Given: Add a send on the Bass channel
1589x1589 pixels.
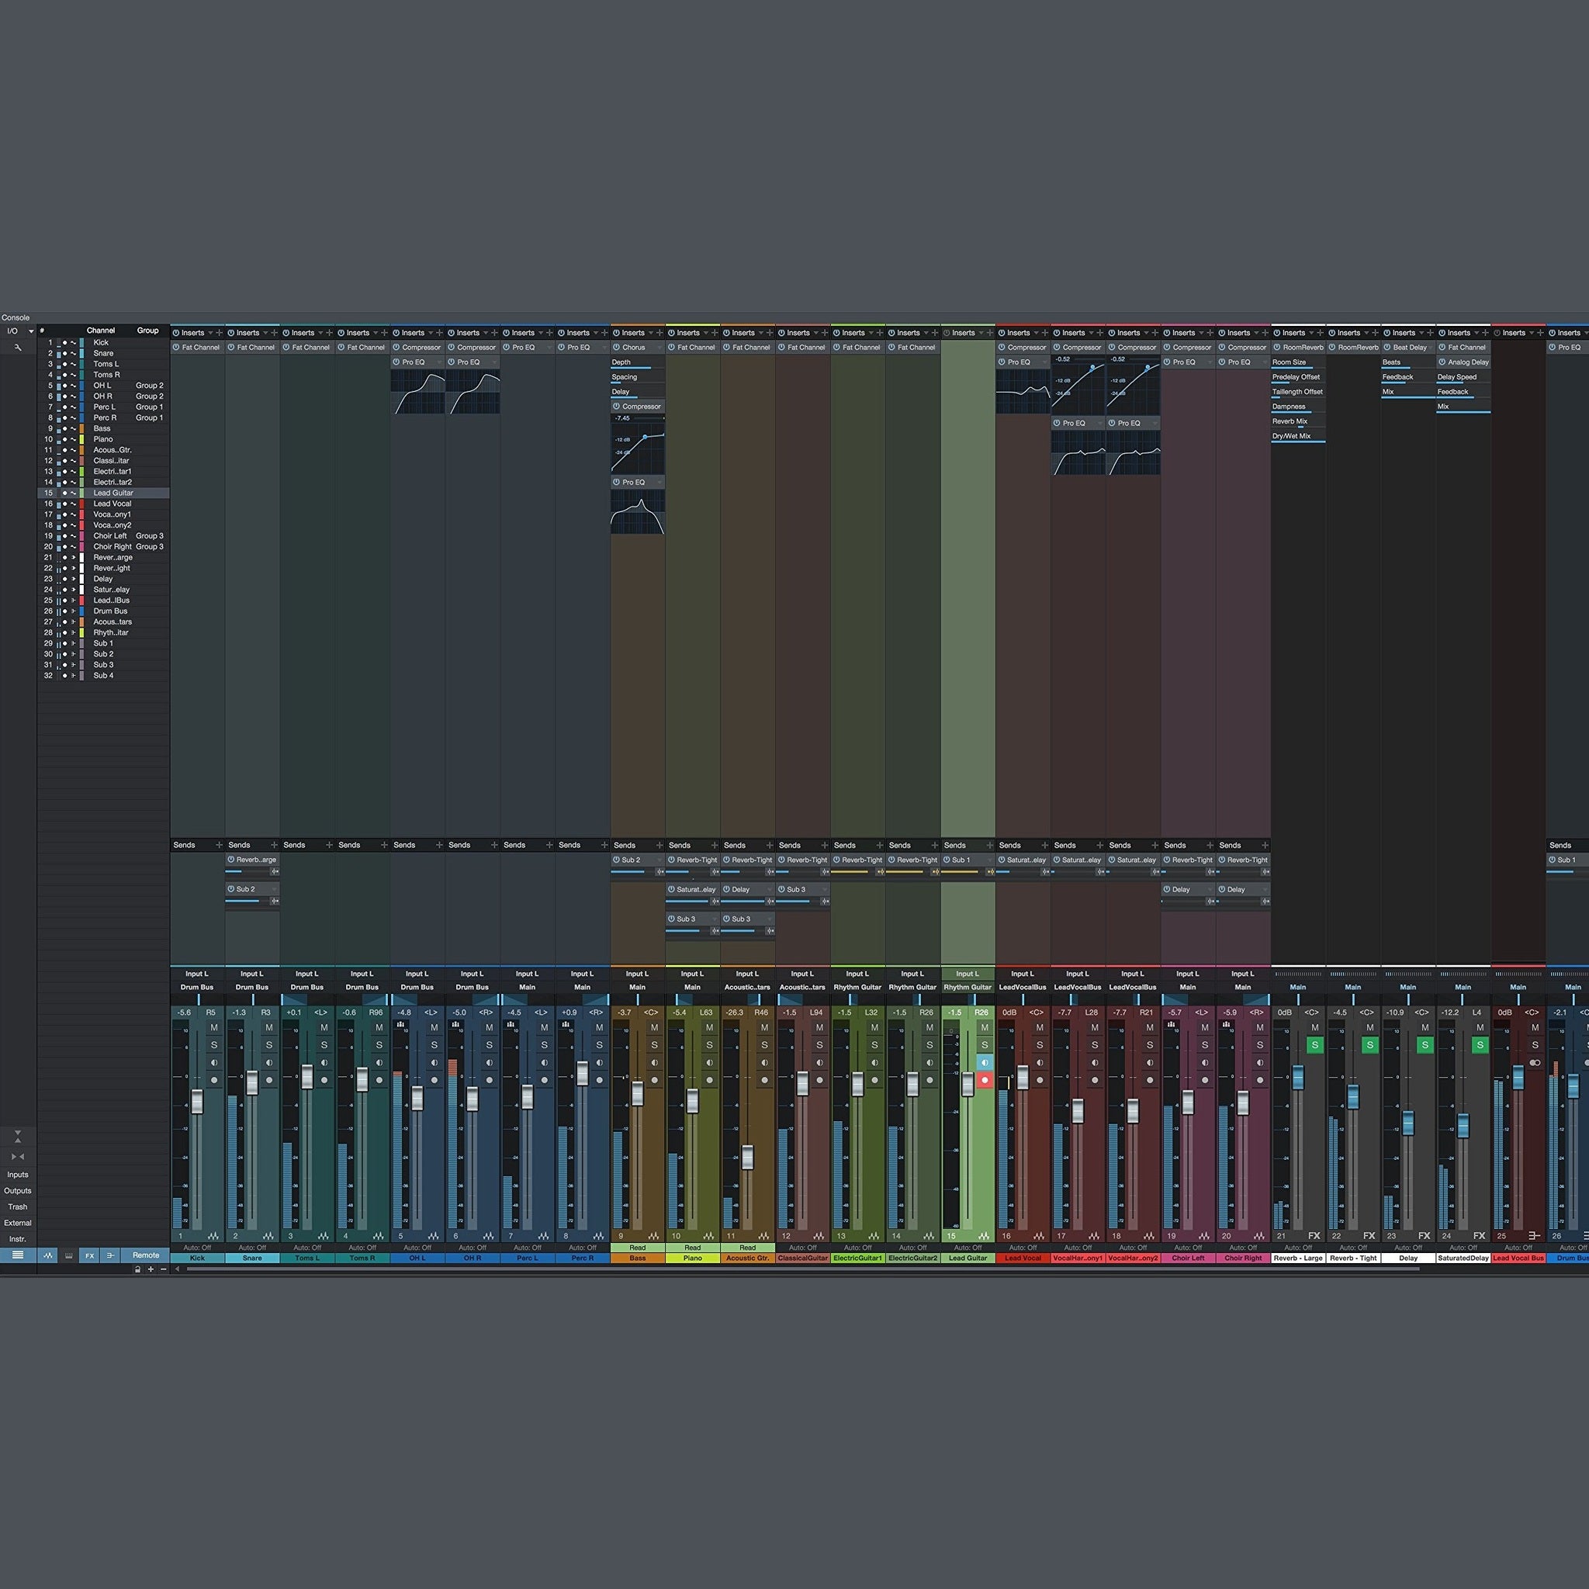Looking at the screenshot, I should 659,845.
